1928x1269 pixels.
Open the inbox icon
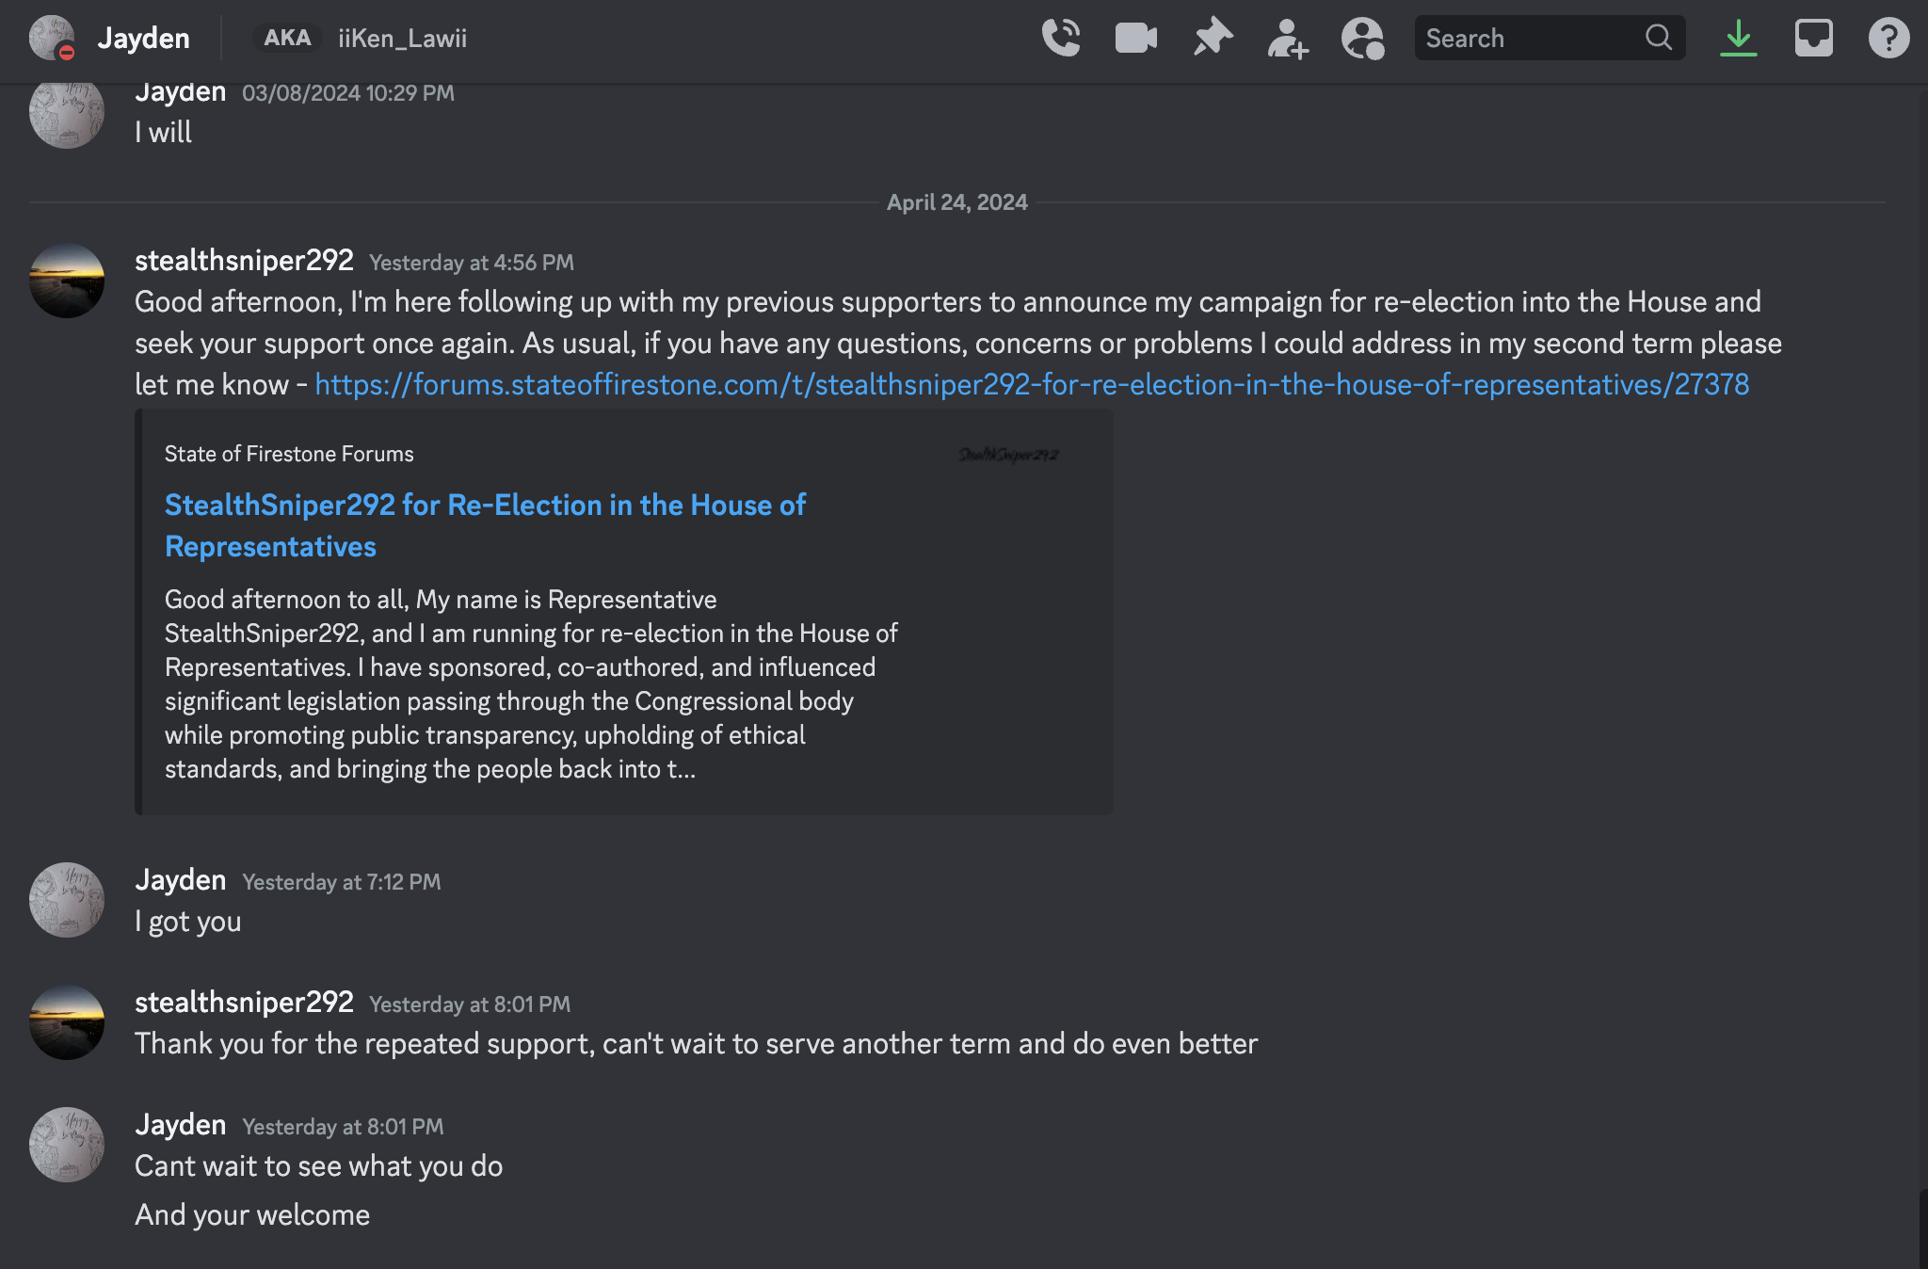click(1814, 39)
